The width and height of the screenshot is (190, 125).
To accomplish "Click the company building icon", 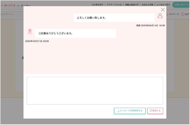I will click(x=30, y=31).
